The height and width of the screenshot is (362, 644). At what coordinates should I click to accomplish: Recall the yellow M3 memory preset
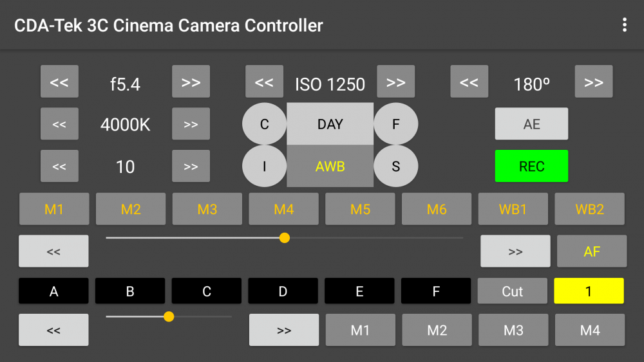[207, 209]
